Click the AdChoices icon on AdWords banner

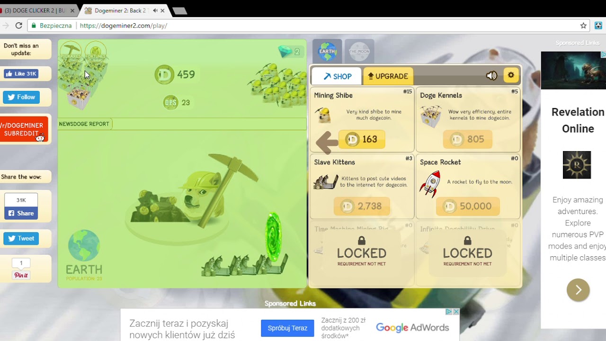point(449,312)
